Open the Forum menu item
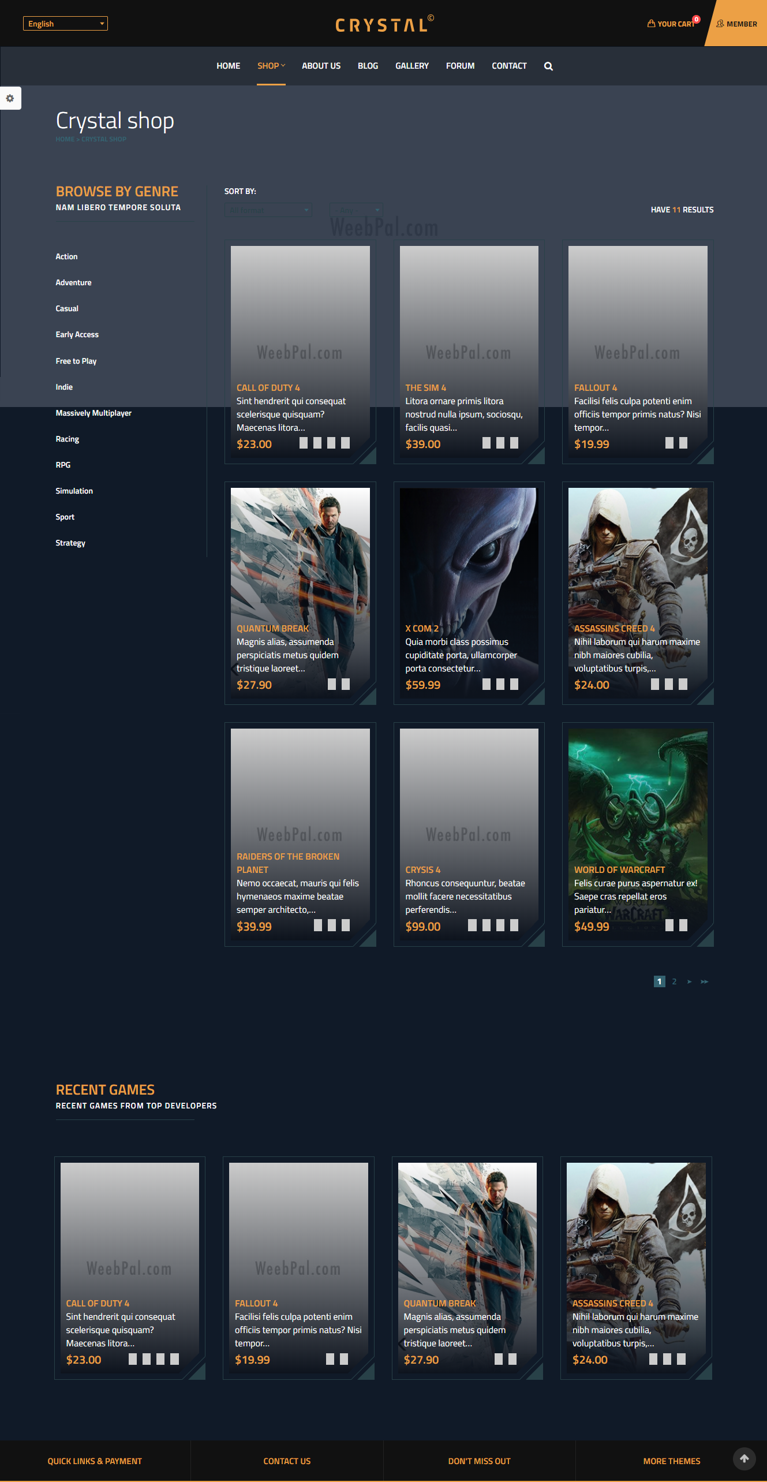767x1482 pixels. (461, 66)
